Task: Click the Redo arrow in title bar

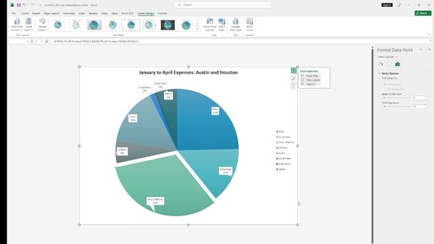Action: (x=33, y=5)
